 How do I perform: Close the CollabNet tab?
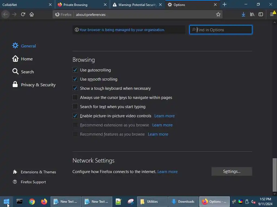click(x=50, y=5)
